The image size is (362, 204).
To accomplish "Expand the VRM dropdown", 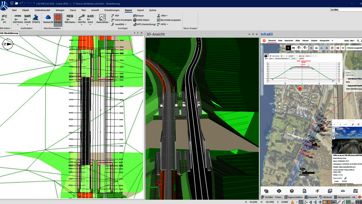I will pyautogui.click(x=167, y=16).
